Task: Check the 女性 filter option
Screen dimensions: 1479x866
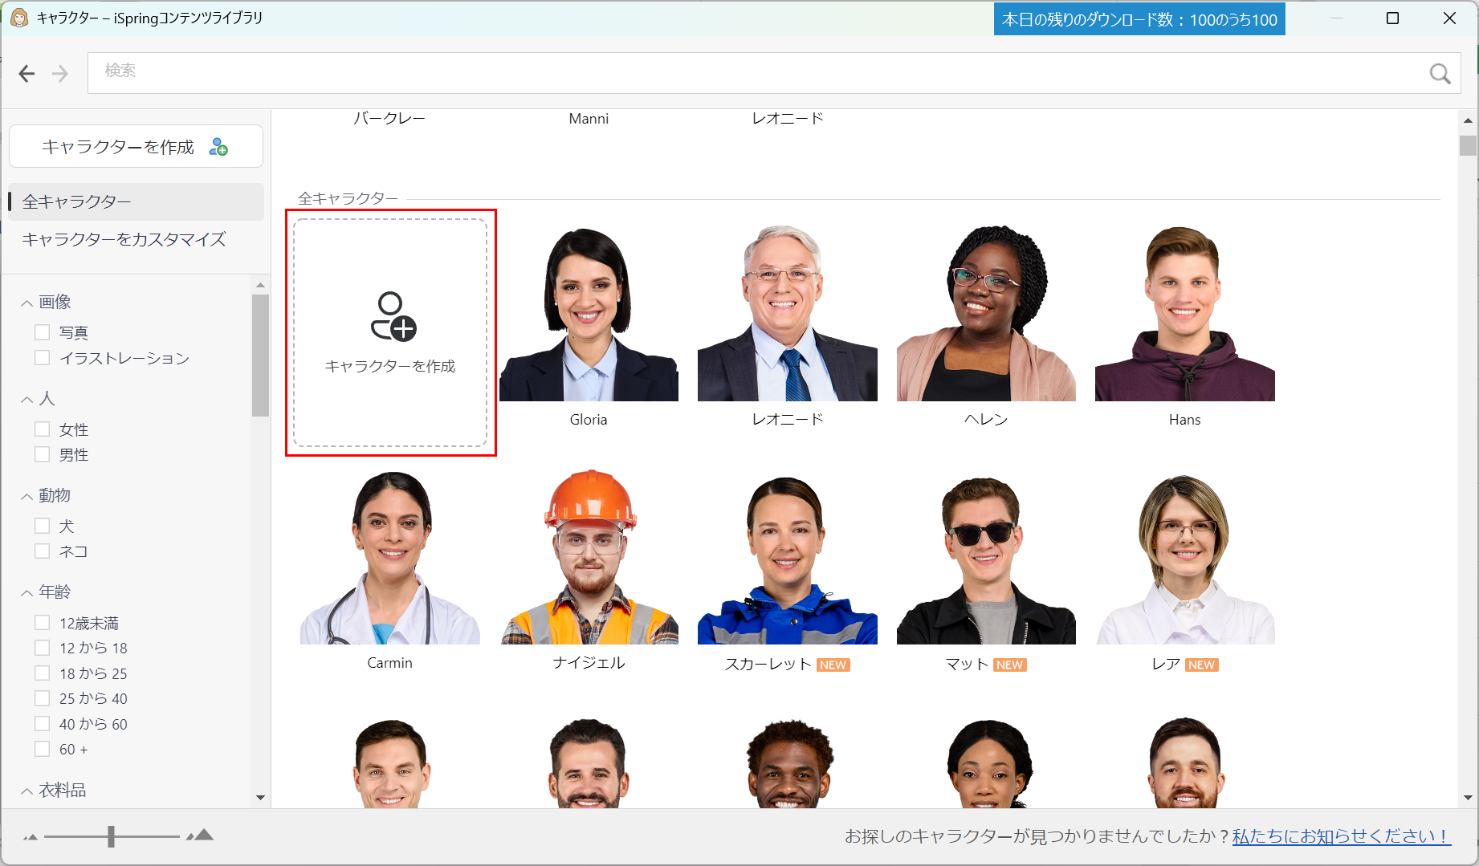Action: [42, 429]
